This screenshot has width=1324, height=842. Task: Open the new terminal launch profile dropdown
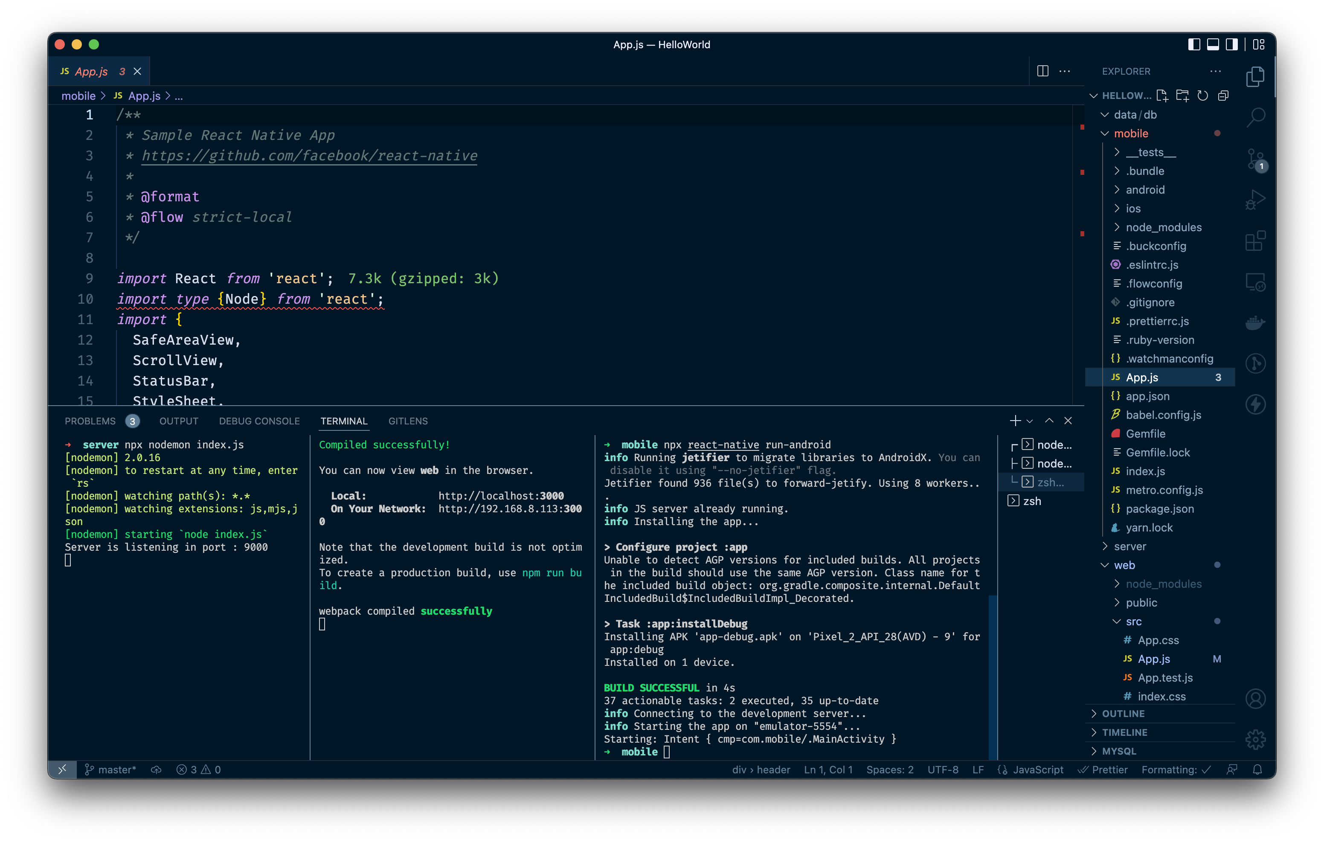1030,421
